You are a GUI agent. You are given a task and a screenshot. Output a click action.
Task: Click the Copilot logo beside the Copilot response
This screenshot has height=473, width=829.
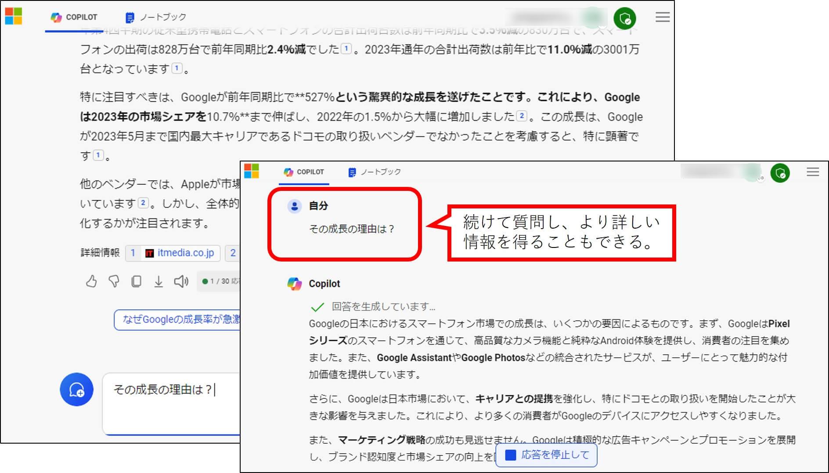coord(294,284)
